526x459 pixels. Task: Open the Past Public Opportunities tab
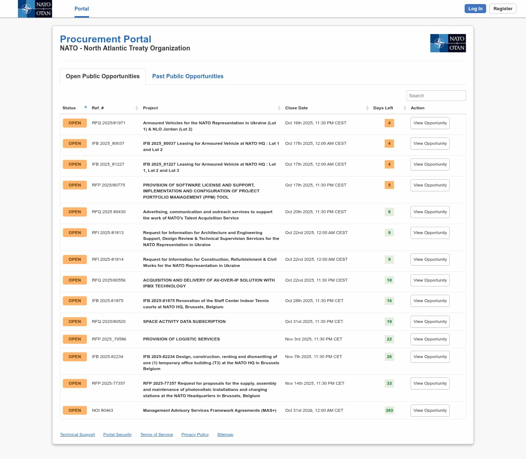click(187, 76)
